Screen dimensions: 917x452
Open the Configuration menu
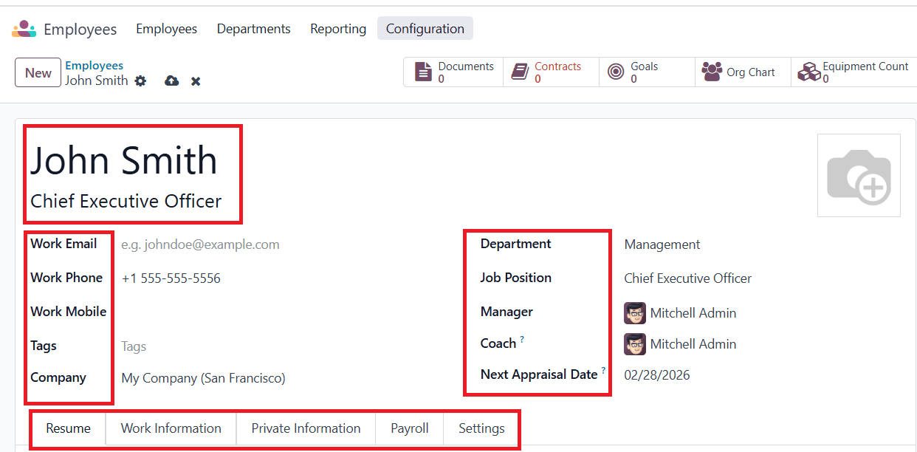point(425,29)
